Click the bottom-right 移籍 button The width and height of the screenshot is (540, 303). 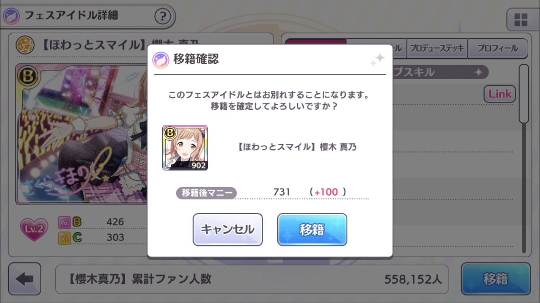[x=495, y=279]
